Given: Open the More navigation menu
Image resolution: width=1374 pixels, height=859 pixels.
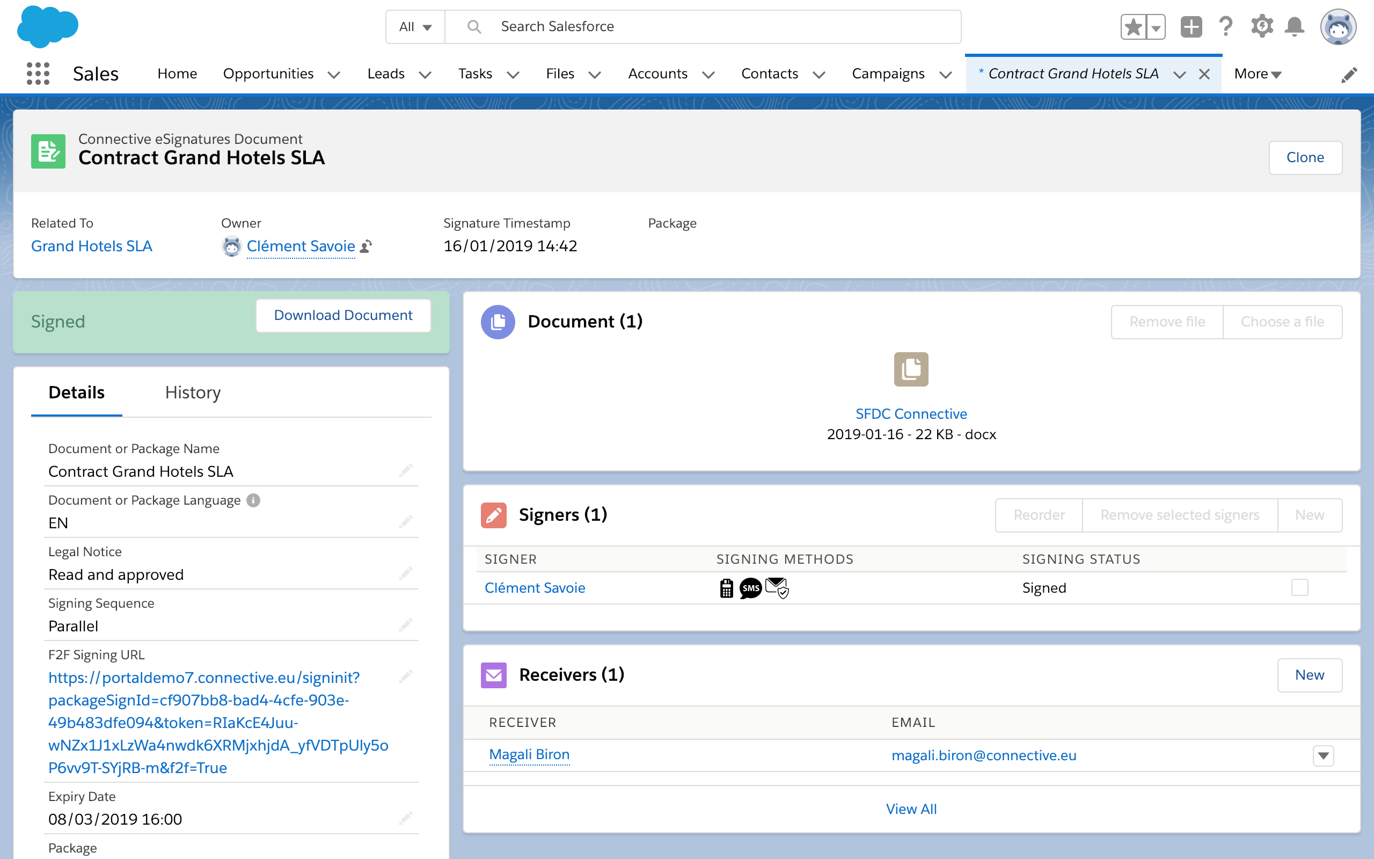Looking at the screenshot, I should click(1258, 74).
